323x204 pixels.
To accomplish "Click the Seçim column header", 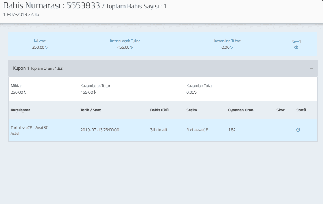I will (192, 110).
